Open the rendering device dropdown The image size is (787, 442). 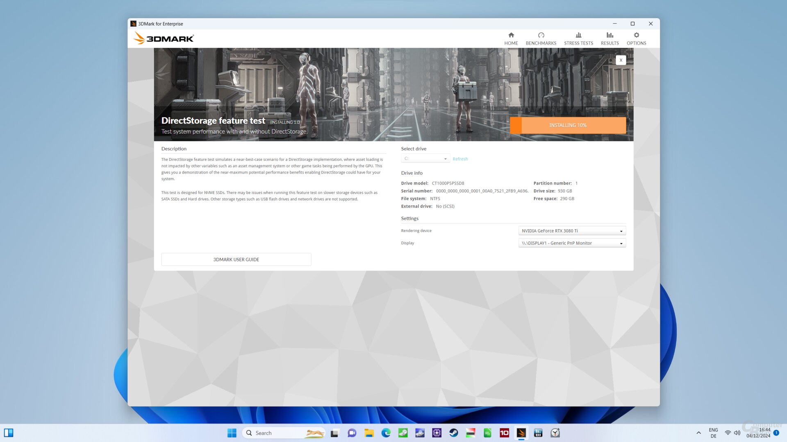pyautogui.click(x=572, y=230)
